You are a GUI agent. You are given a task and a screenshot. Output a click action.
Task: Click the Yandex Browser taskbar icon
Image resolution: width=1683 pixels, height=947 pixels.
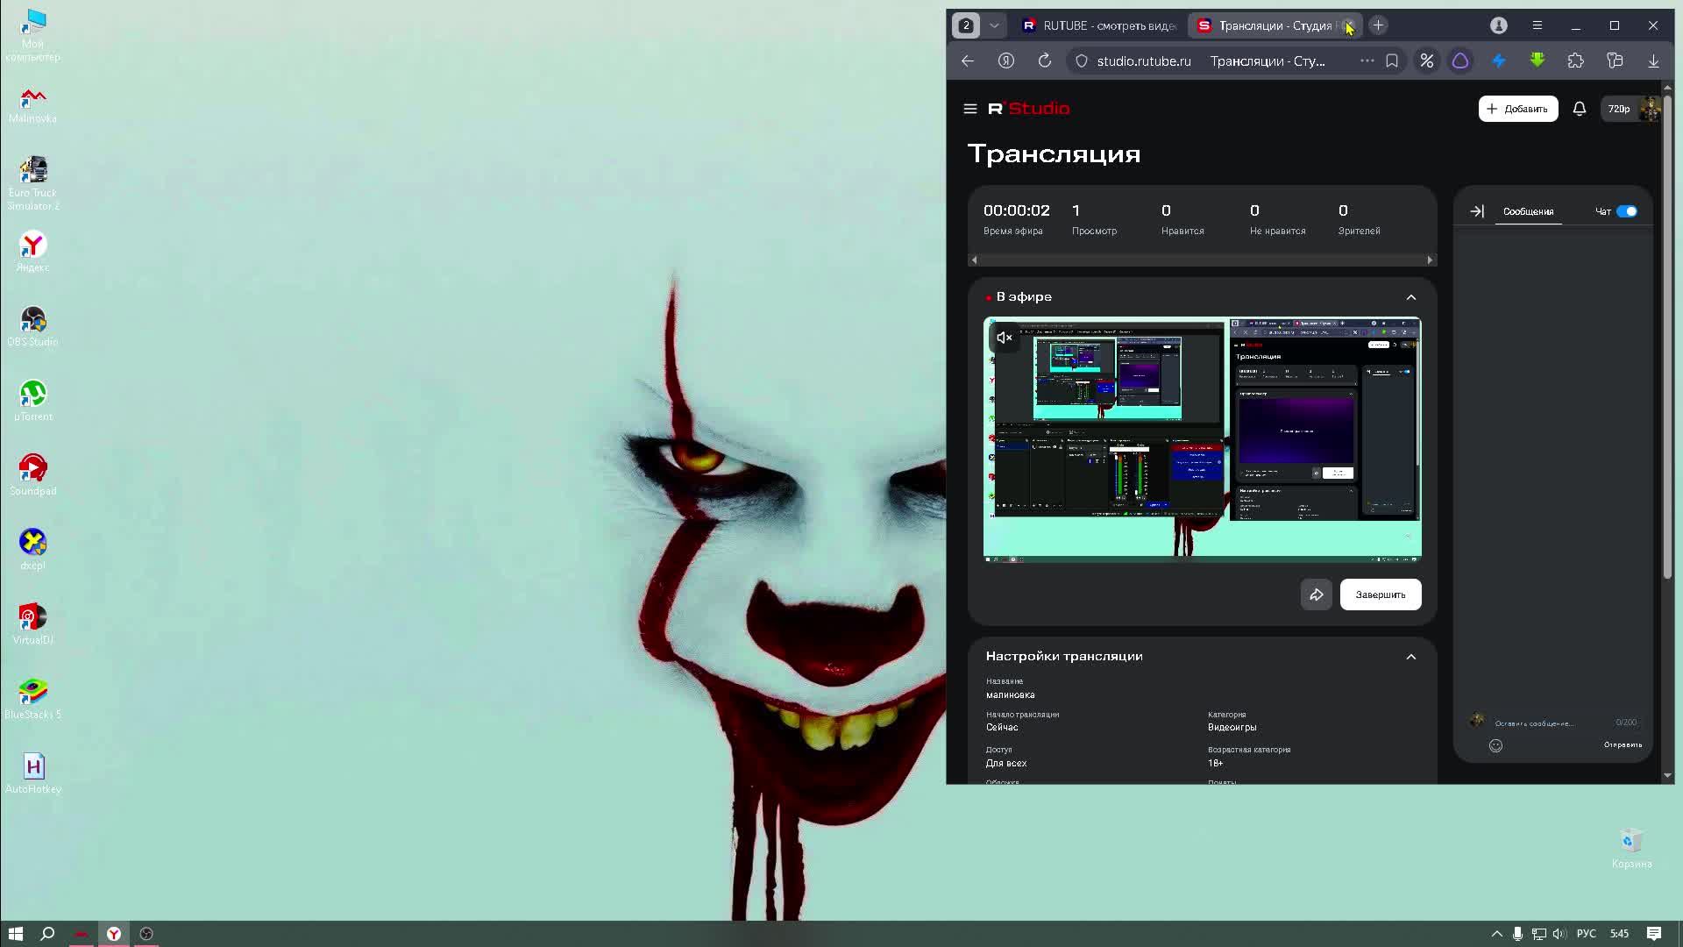[114, 934]
